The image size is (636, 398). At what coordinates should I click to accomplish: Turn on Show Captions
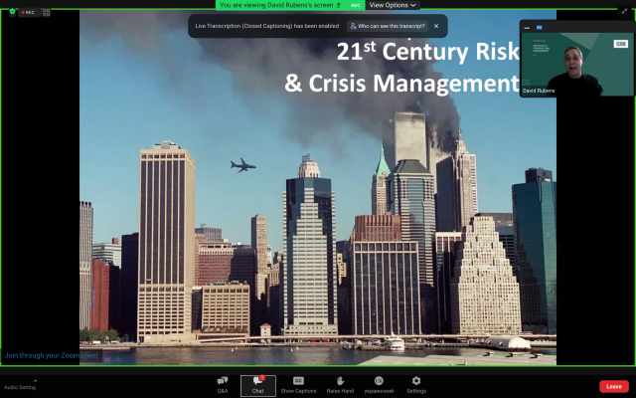tap(298, 385)
